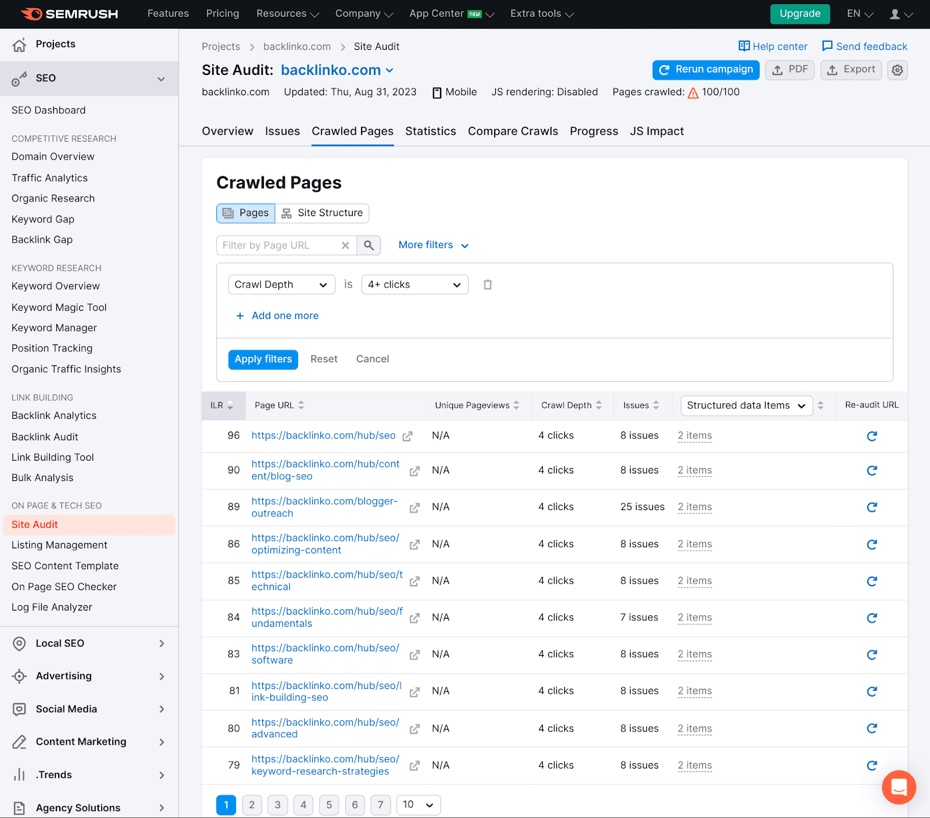
Task: Click the Upgrade button
Action: pyautogui.click(x=800, y=14)
